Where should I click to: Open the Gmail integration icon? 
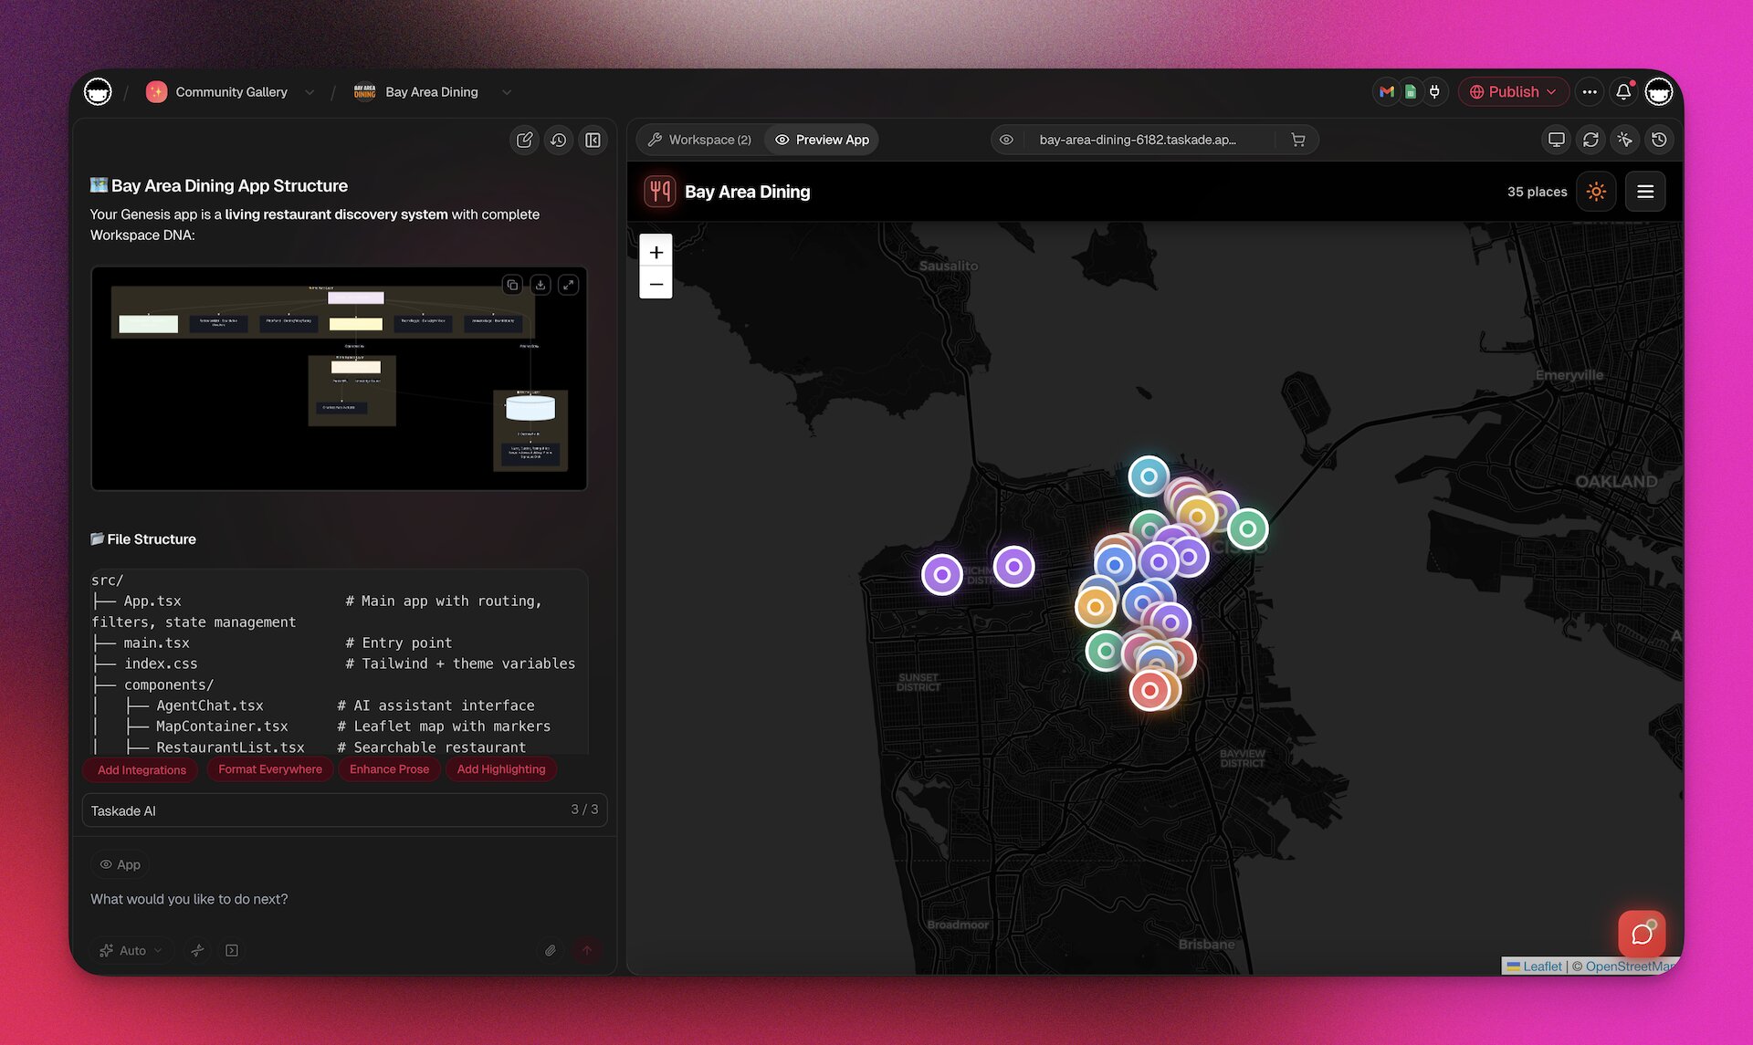coord(1386,91)
